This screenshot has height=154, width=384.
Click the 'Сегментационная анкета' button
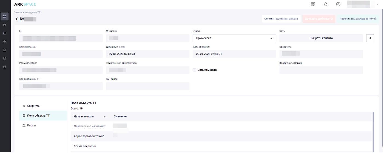tap(281, 19)
